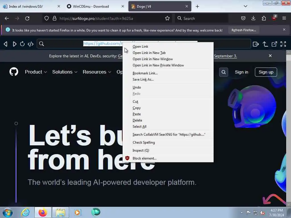Click the Doge proxy URL input field
291x218 pixels.
click(144, 44)
